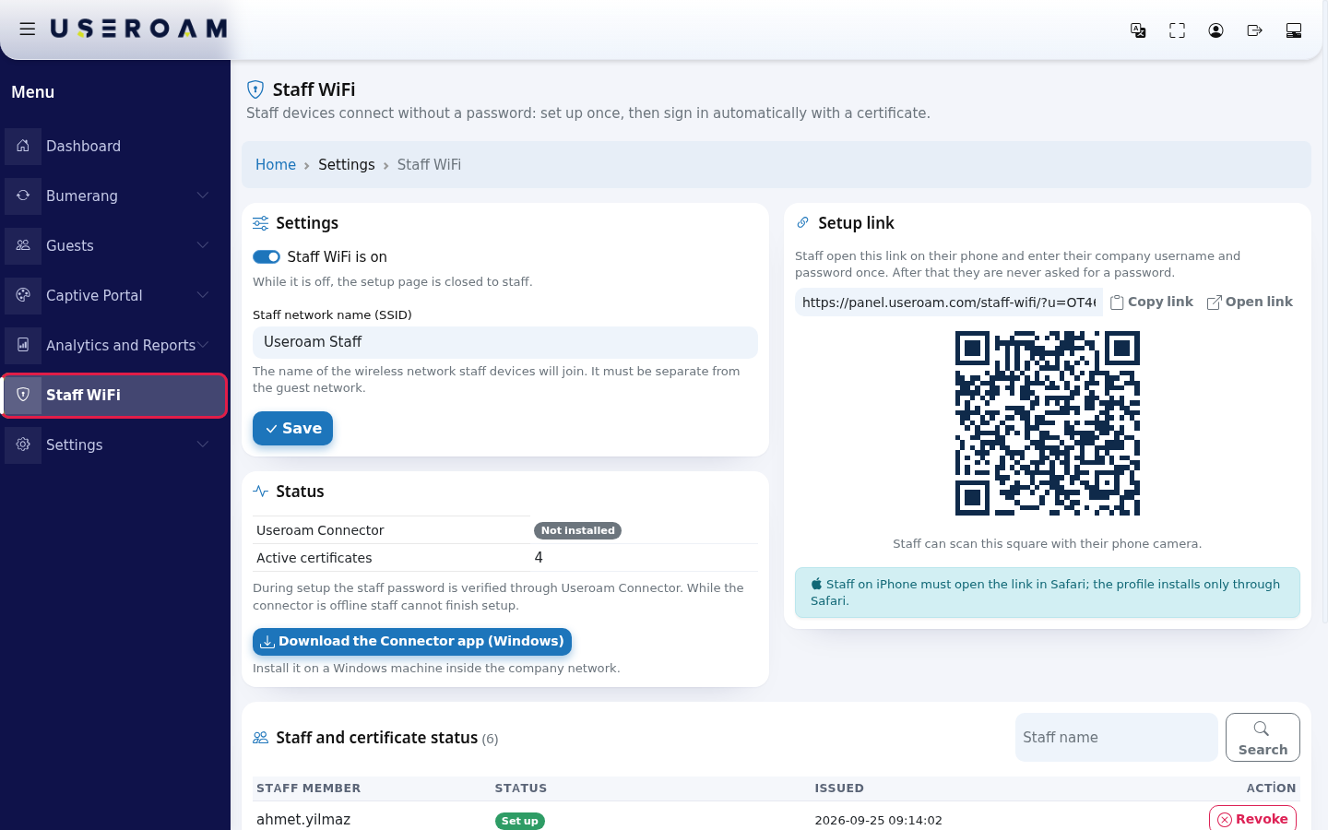Click the language translate icon
The image size is (1328, 830).
tap(1138, 30)
